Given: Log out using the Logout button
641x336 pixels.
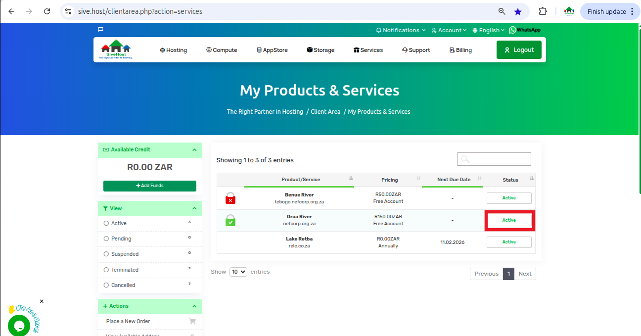Looking at the screenshot, I should (x=519, y=50).
